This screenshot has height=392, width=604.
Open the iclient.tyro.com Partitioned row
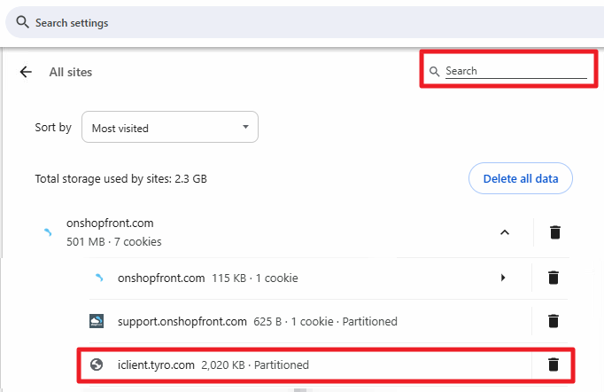click(305, 365)
